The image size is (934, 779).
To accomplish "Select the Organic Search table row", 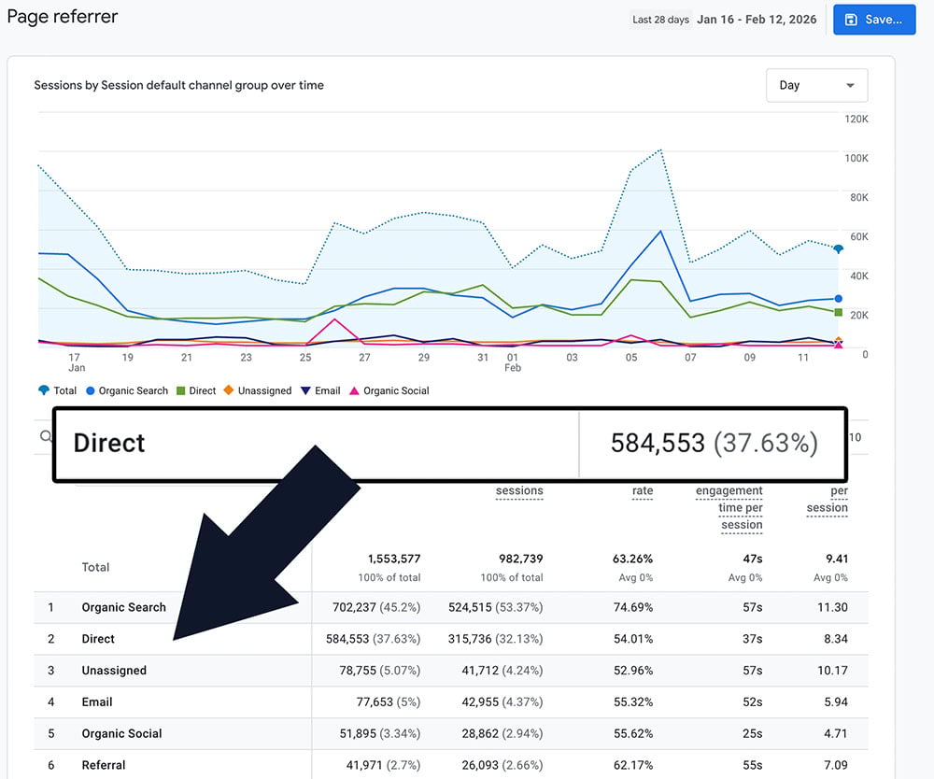I will tap(123, 607).
